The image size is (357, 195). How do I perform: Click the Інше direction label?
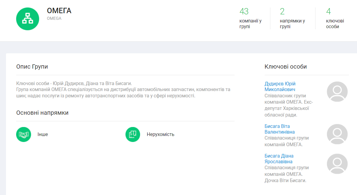[x=43, y=134]
